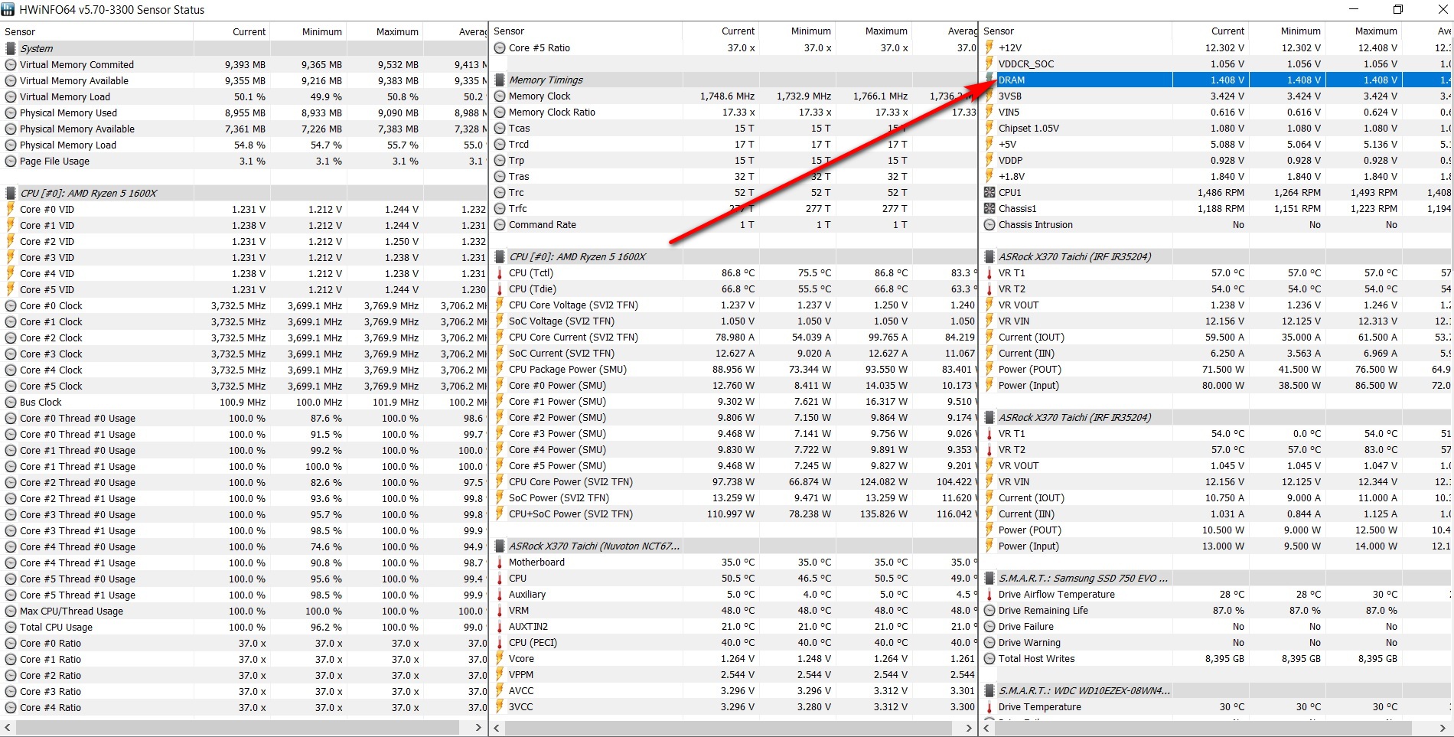Select the bolt icon next to Chipset 1.05V

click(x=989, y=128)
